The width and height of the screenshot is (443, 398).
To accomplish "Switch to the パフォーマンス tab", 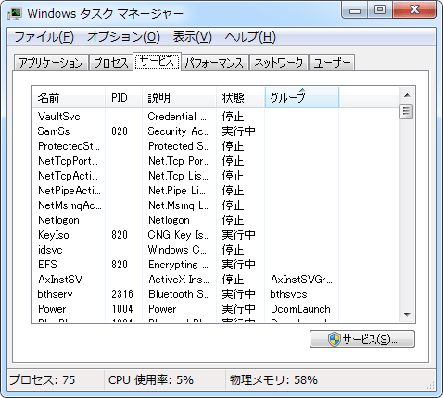I will [215, 63].
